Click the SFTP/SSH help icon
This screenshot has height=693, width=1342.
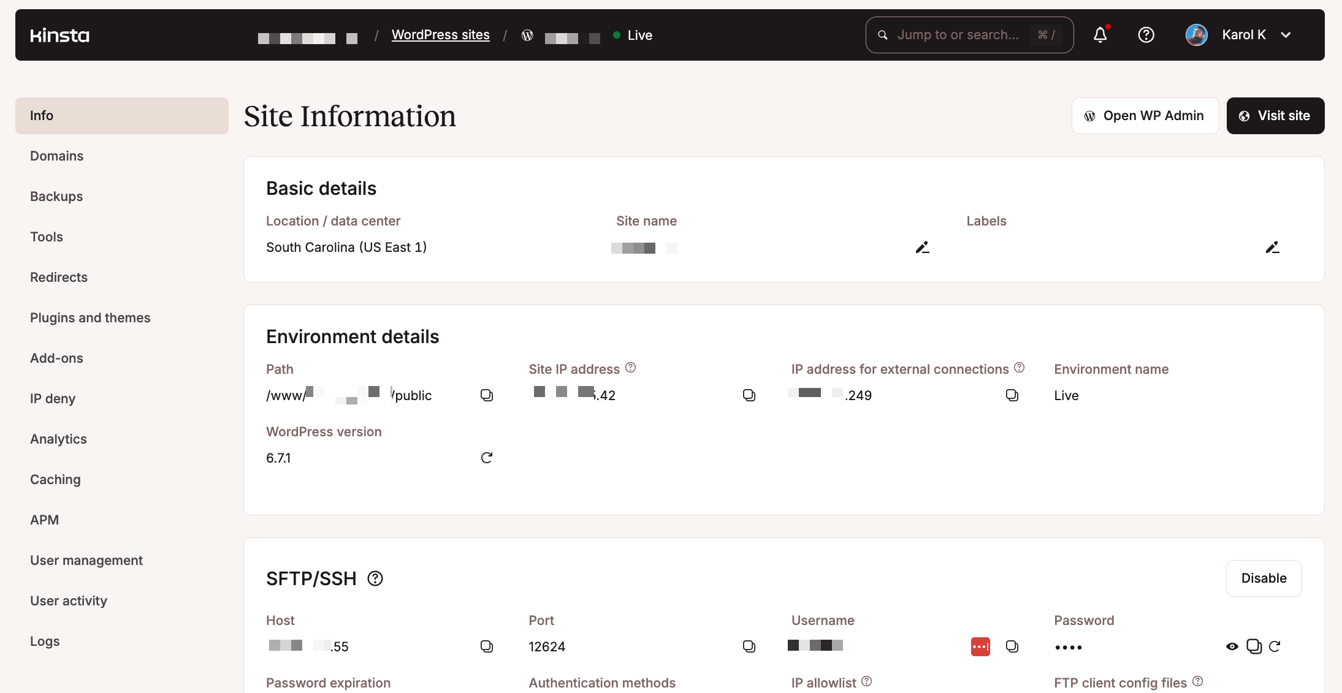click(375, 578)
